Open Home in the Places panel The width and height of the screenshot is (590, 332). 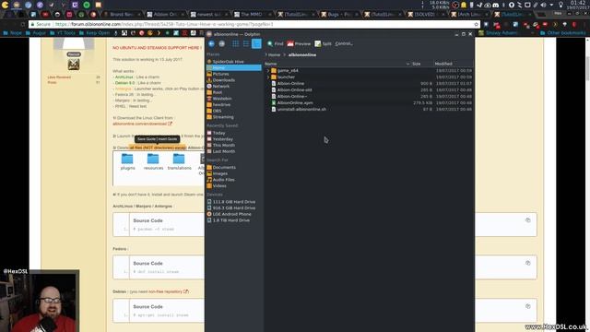pyautogui.click(x=233, y=67)
